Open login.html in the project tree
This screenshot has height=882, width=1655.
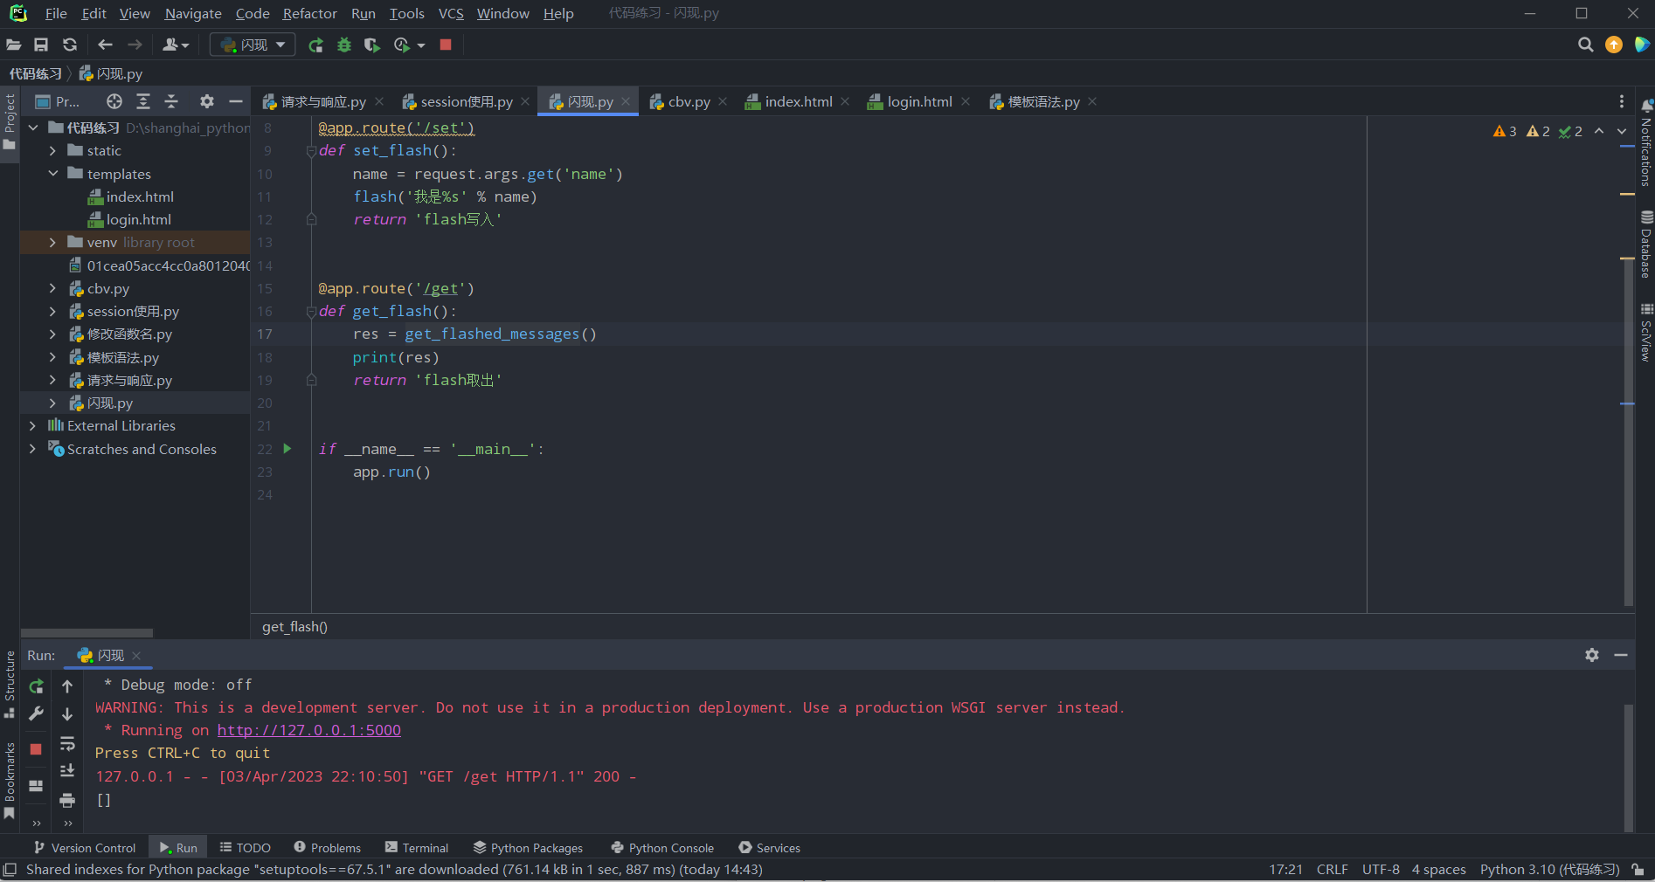pyautogui.click(x=139, y=219)
